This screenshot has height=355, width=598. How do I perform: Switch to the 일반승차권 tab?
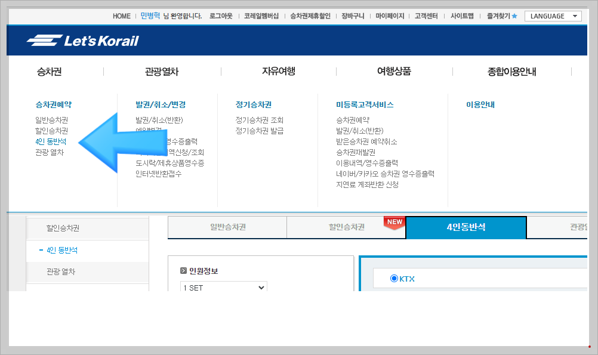[227, 227]
